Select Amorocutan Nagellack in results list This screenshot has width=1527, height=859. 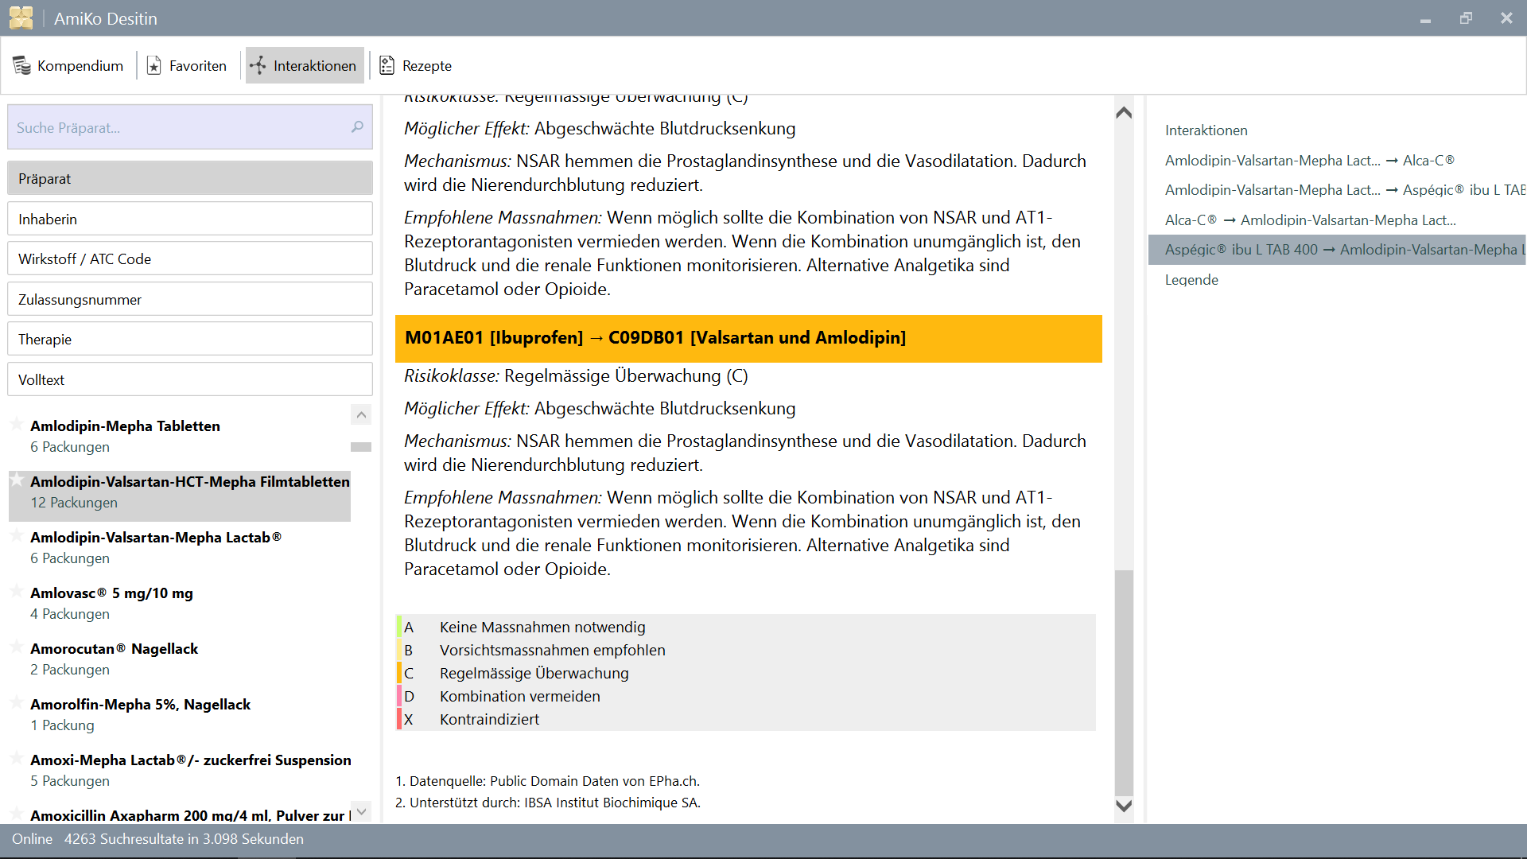[x=115, y=649]
